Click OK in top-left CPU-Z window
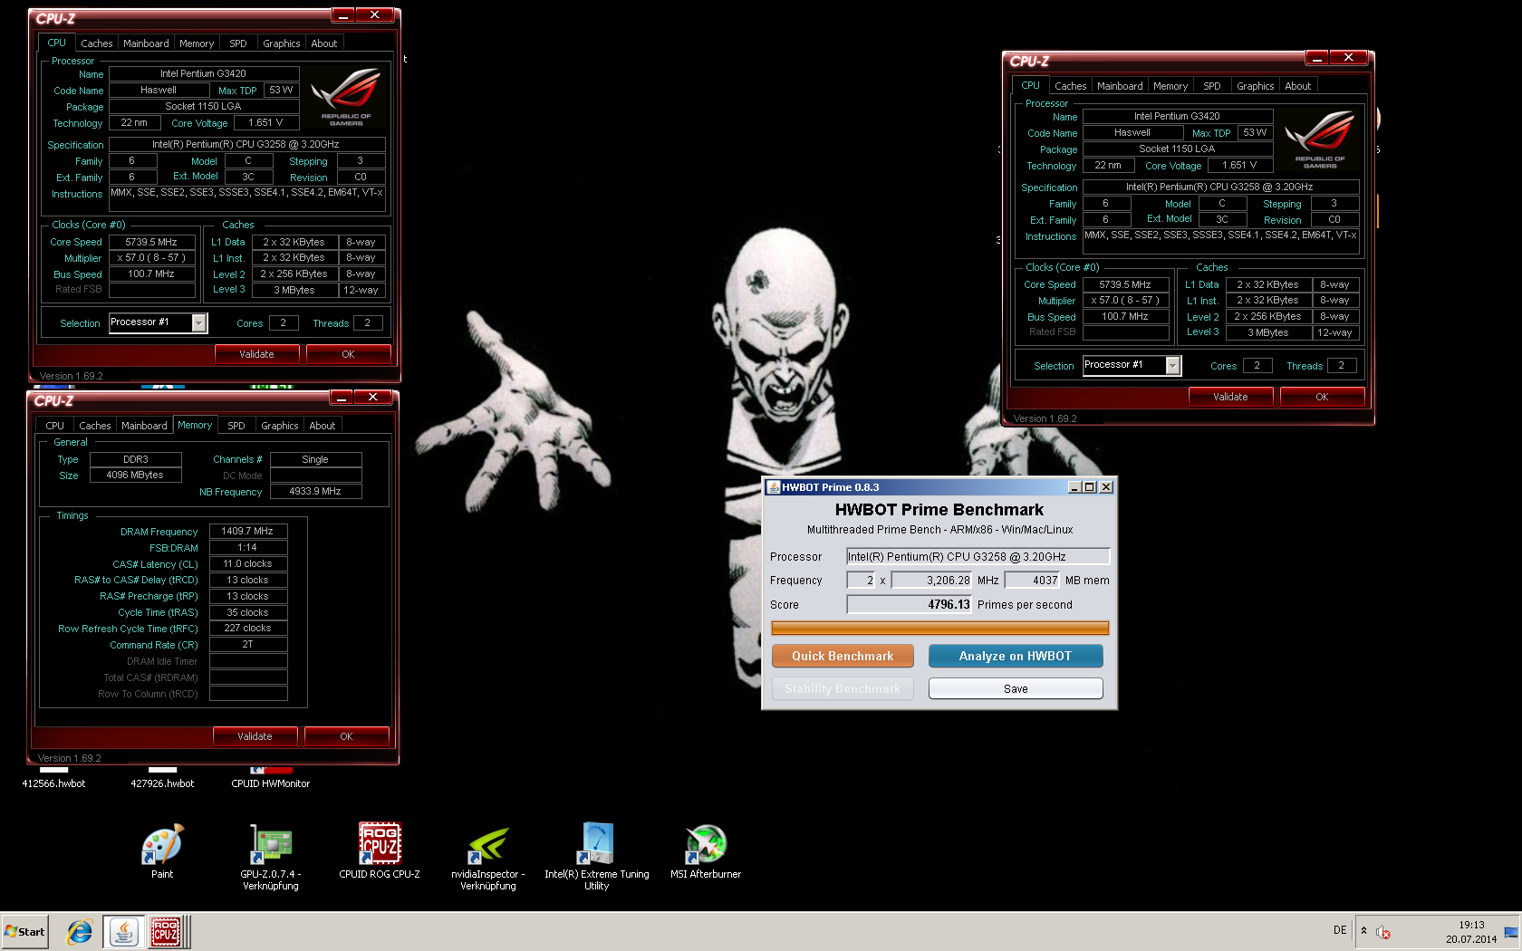This screenshot has height=951, width=1522. (348, 354)
